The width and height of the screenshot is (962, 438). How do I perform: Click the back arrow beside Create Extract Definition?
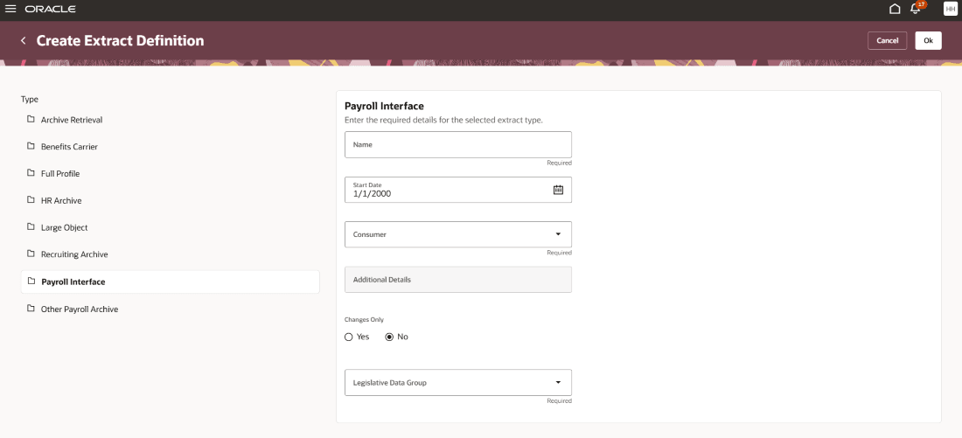point(24,40)
